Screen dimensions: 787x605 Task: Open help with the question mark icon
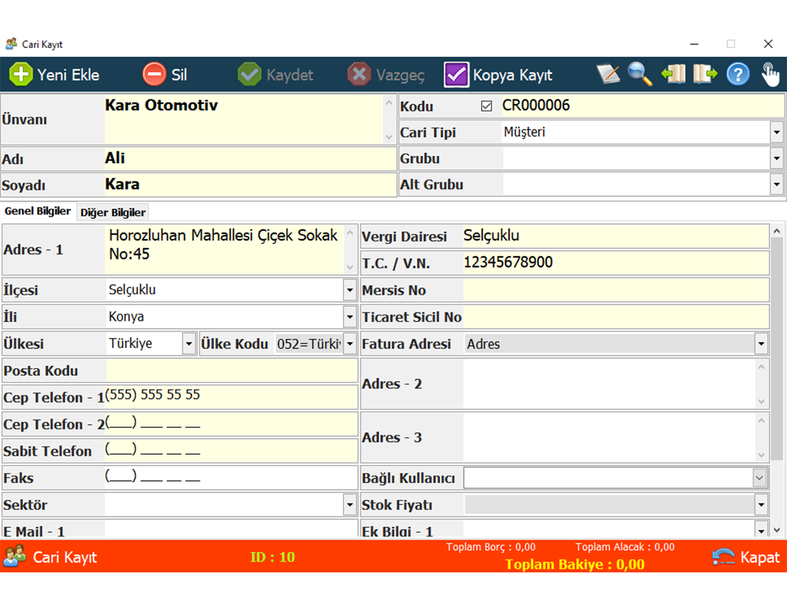pos(738,74)
